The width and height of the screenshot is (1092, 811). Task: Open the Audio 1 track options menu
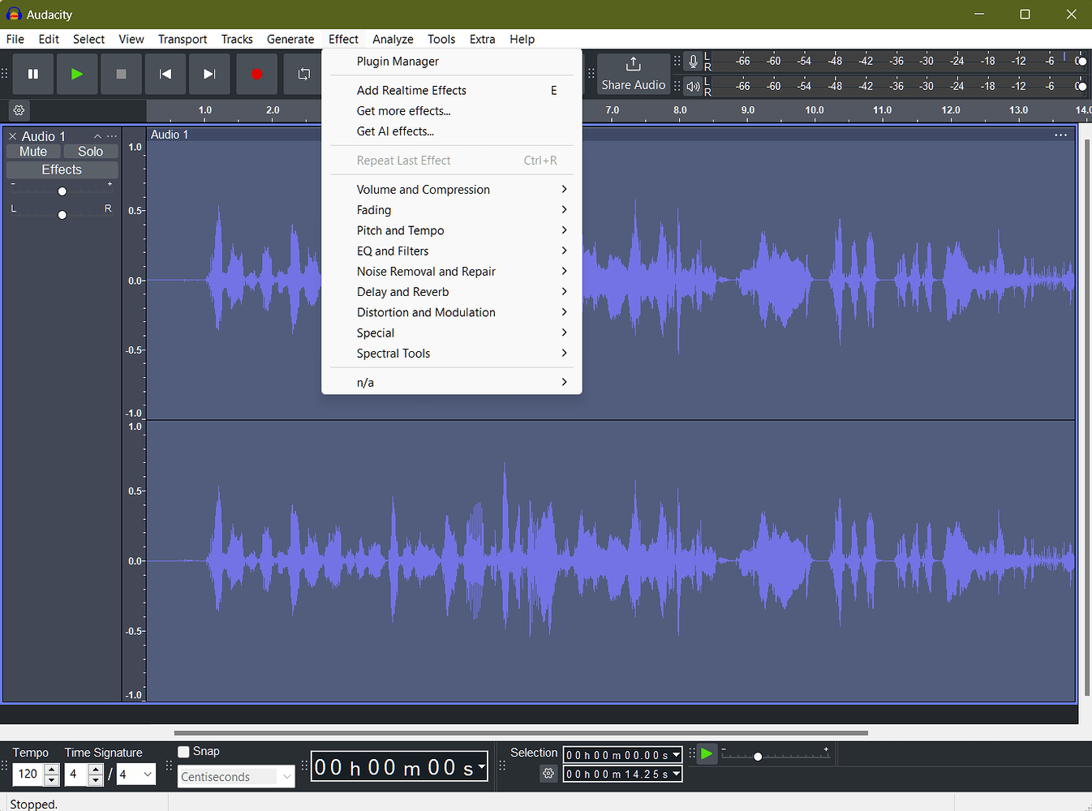click(x=112, y=135)
